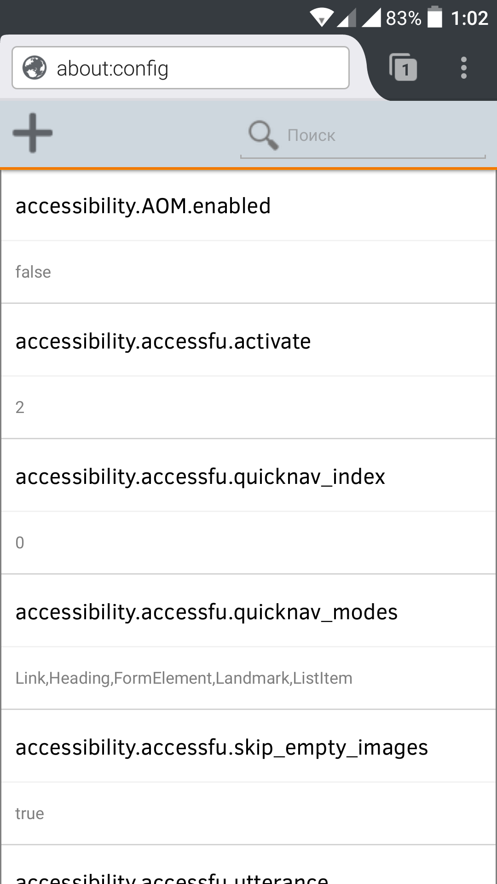This screenshot has width=497, height=884.
Task: Tap the true value of skip_empty_images
Action: [x=29, y=814]
